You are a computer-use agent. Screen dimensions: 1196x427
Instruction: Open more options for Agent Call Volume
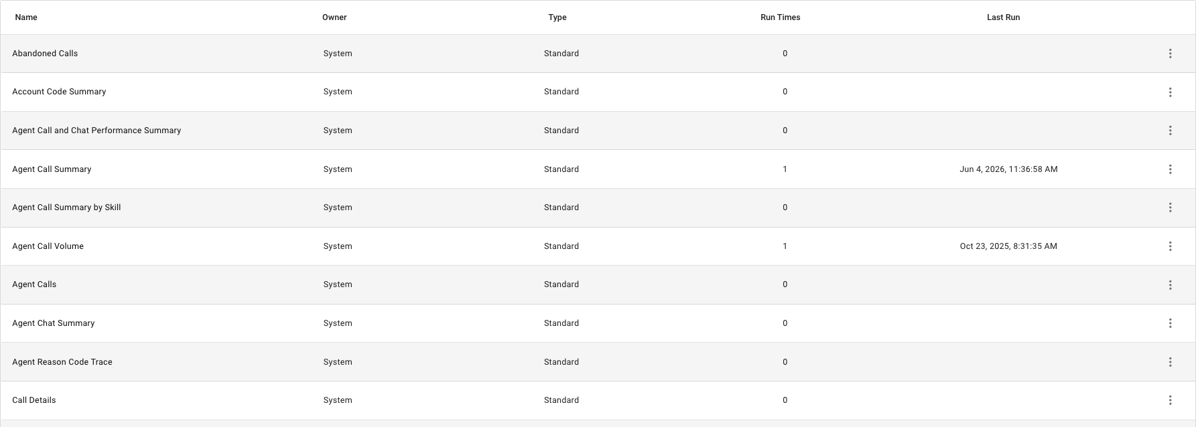click(1170, 246)
